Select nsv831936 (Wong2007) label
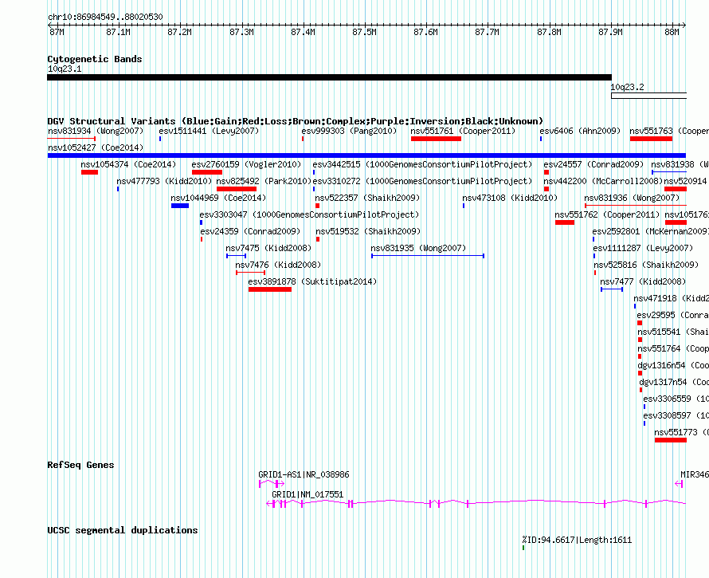 coord(632,198)
